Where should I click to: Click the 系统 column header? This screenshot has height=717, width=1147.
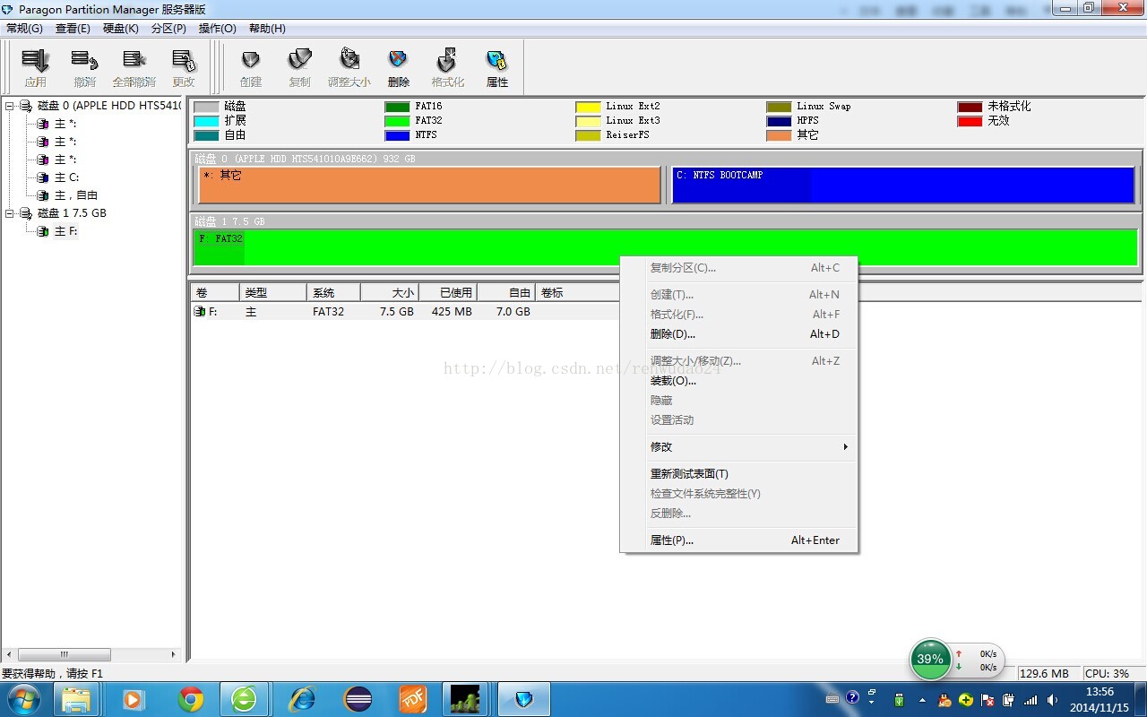click(333, 293)
